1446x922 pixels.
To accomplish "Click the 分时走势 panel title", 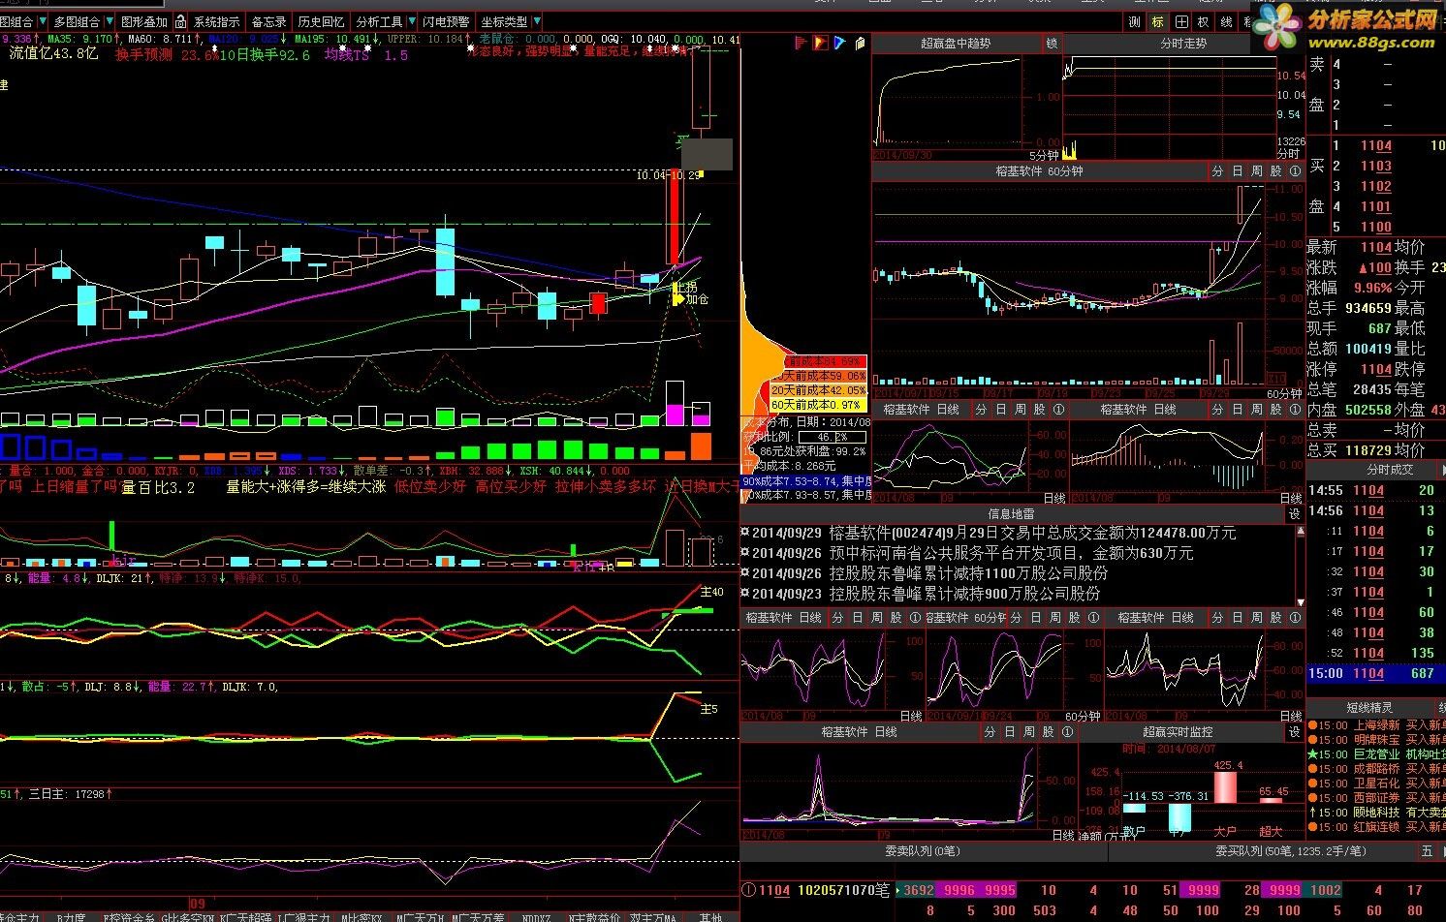I will 1183,44.
